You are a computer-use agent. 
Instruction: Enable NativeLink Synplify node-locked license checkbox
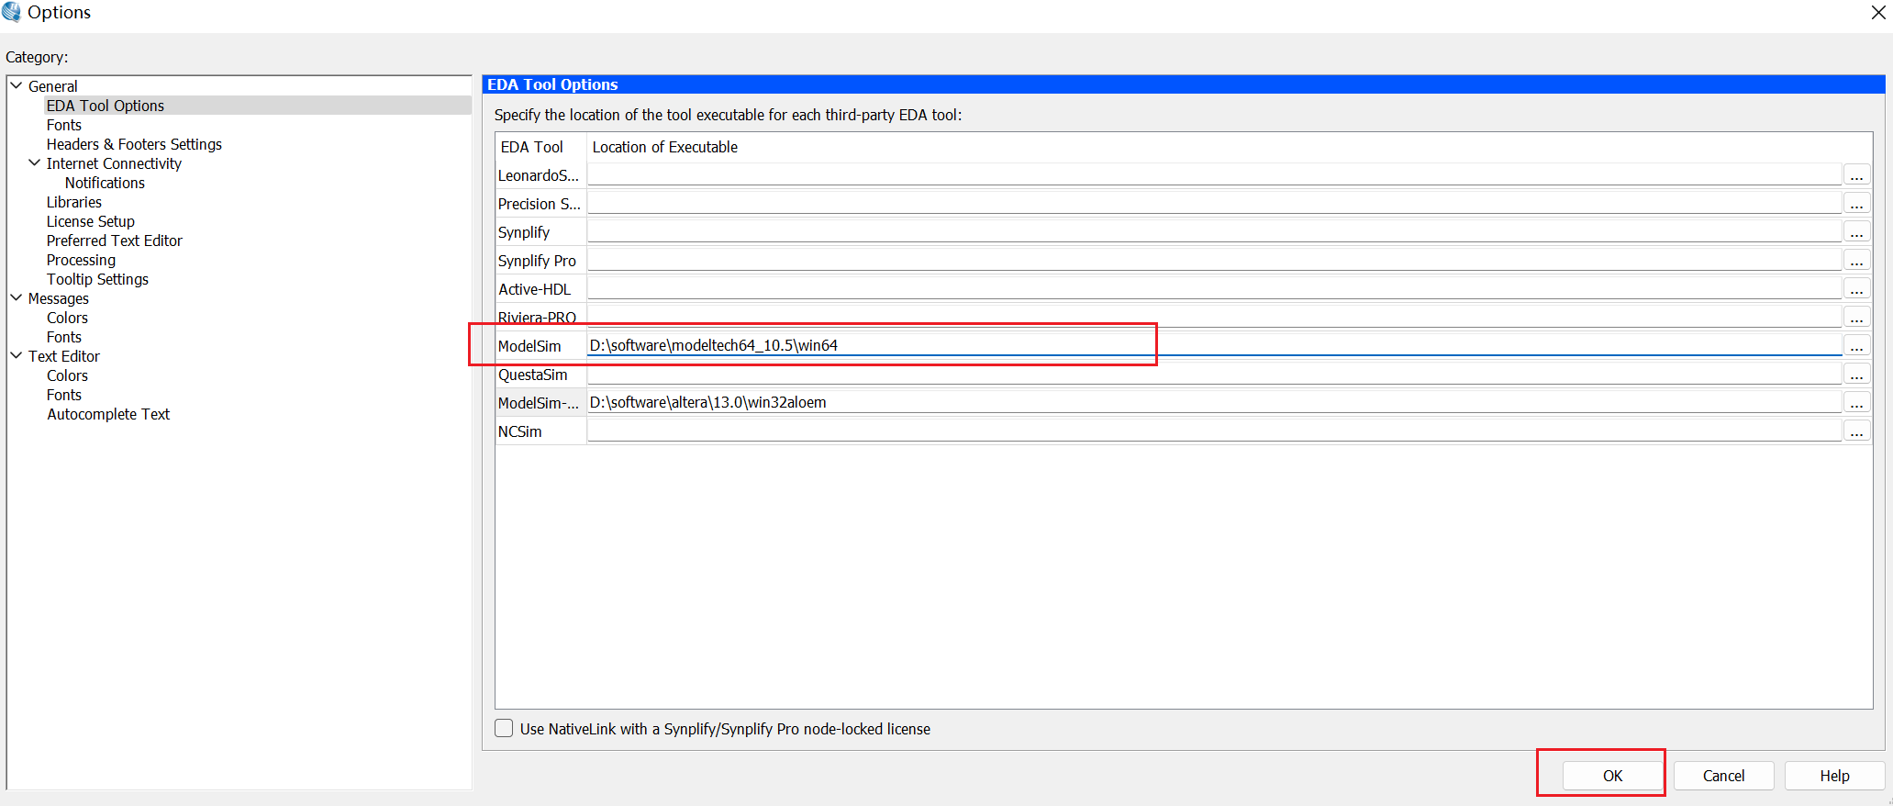coord(504,728)
